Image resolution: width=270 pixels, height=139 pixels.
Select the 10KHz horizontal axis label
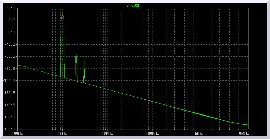(x=107, y=133)
